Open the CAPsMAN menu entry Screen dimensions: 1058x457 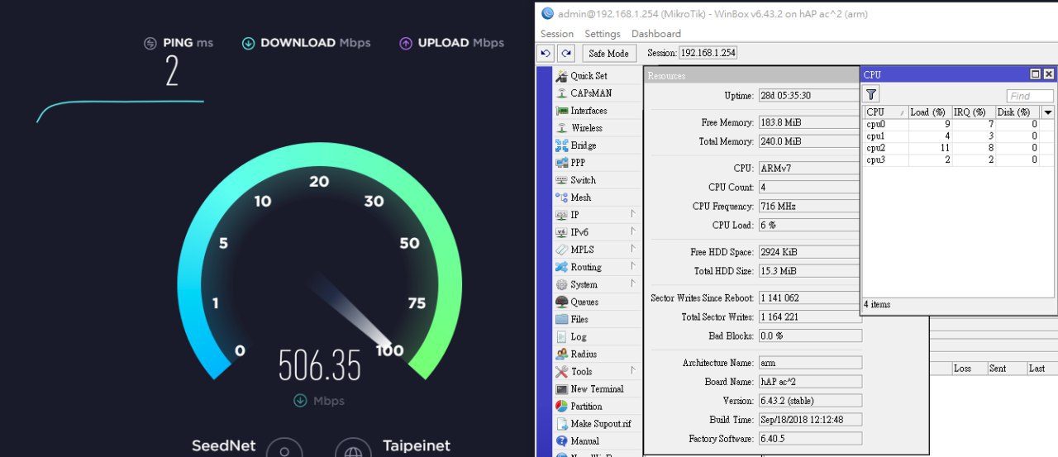[590, 93]
